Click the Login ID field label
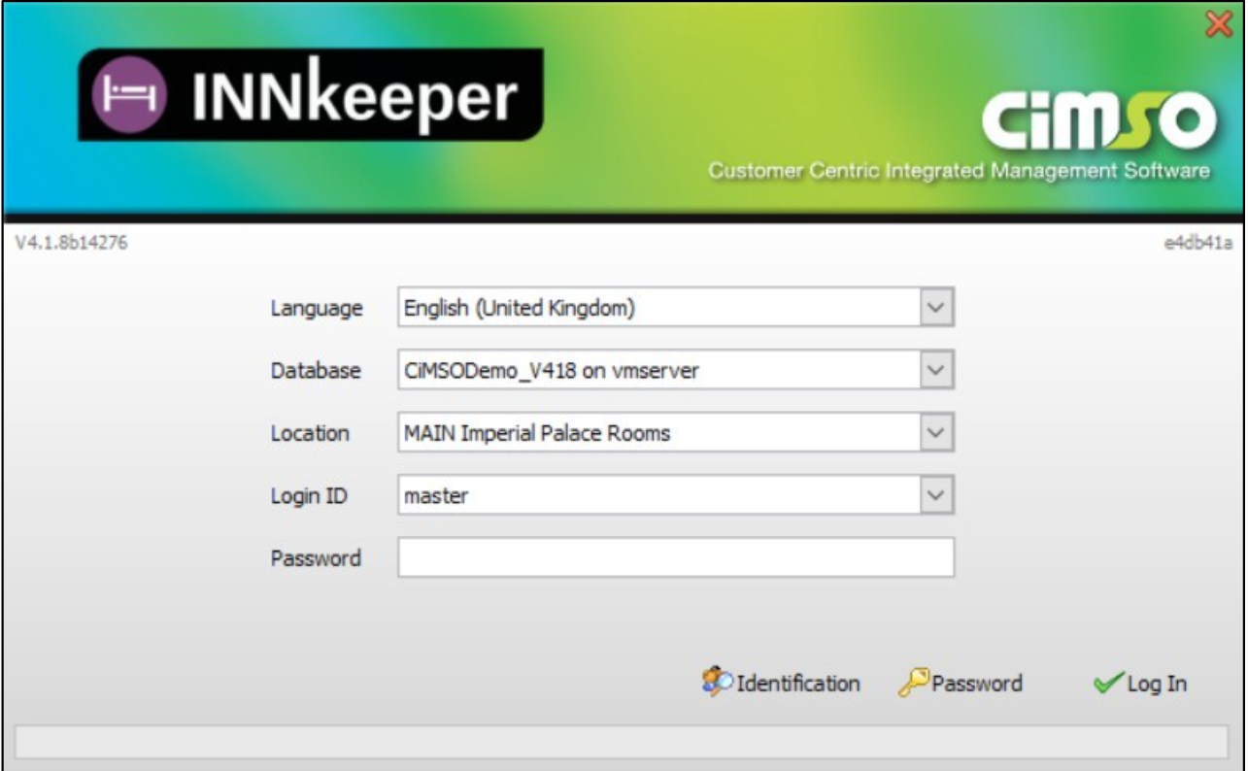1248x771 pixels. [x=309, y=495]
